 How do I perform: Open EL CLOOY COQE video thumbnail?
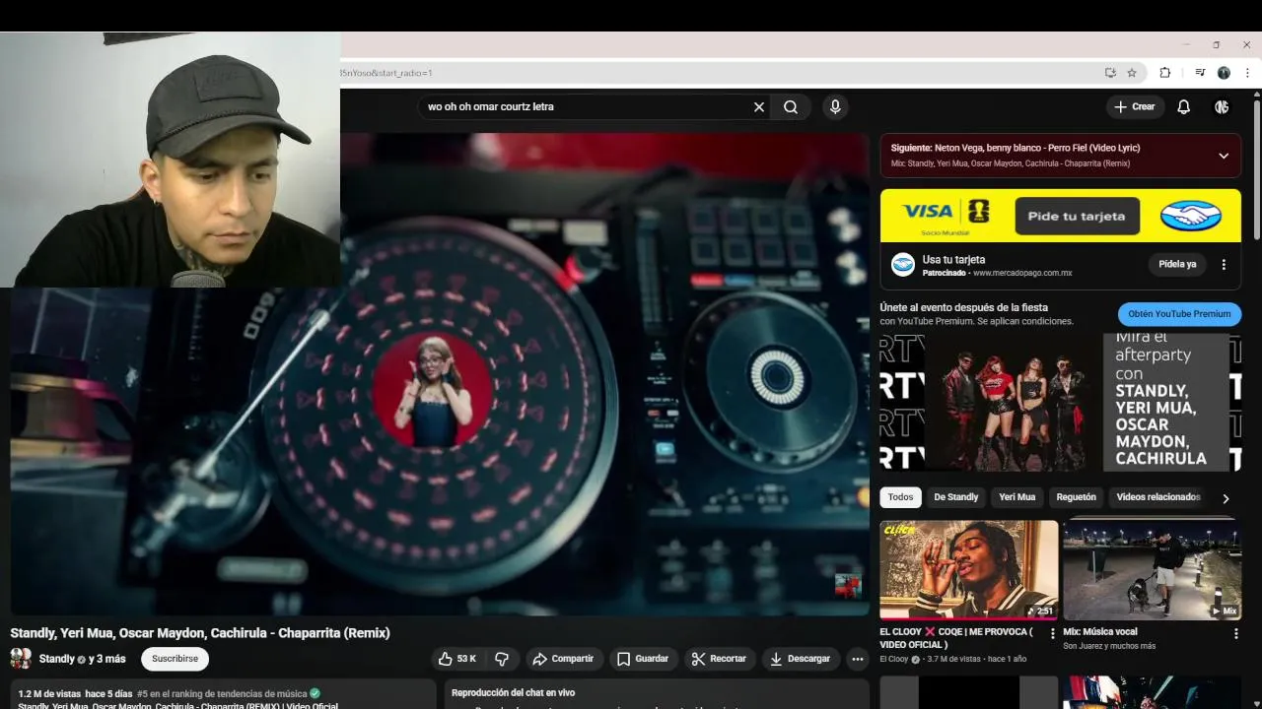pyautogui.click(x=969, y=569)
